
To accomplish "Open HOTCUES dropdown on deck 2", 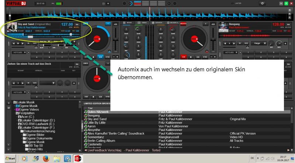I will [231, 52].
